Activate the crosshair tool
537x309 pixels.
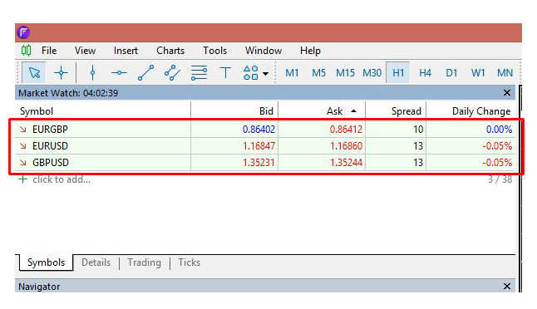tap(61, 72)
